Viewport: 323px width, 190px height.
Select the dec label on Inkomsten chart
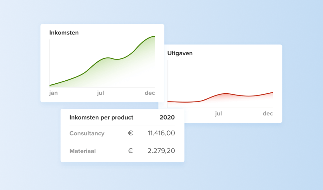click(150, 93)
